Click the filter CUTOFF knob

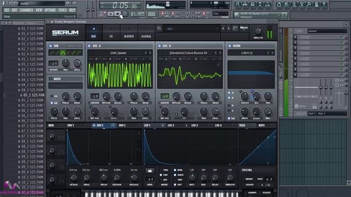[245, 96]
